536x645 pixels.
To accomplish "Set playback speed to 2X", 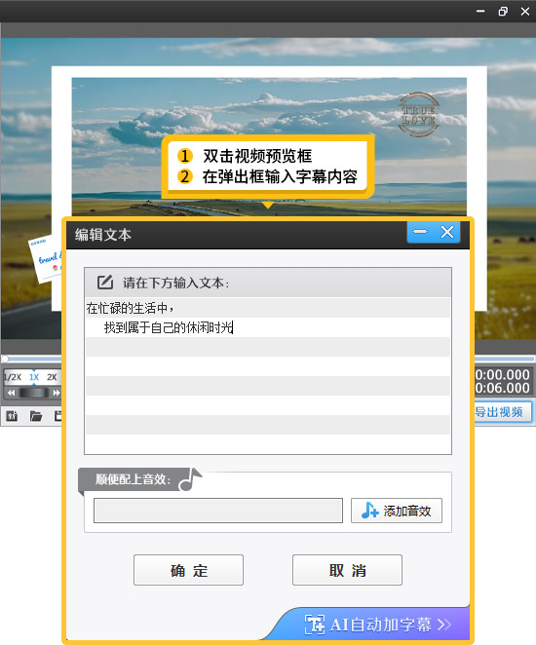I will (x=52, y=377).
